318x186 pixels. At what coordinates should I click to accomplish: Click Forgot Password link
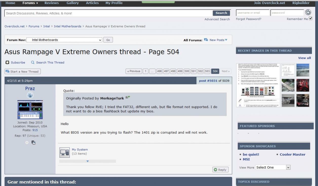point(249,19)
